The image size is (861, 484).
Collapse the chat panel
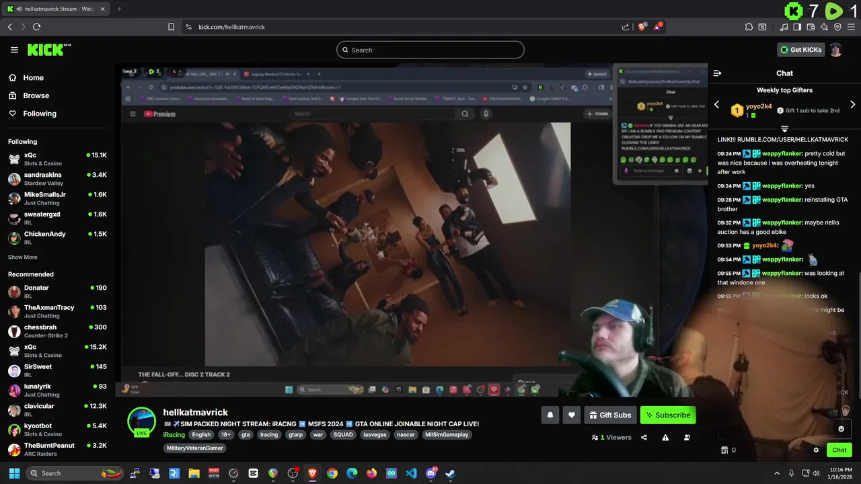tap(717, 73)
